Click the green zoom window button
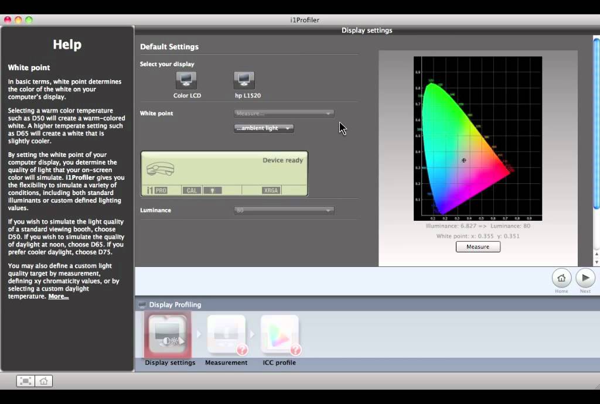Image resolution: width=600 pixels, height=404 pixels. (x=29, y=20)
